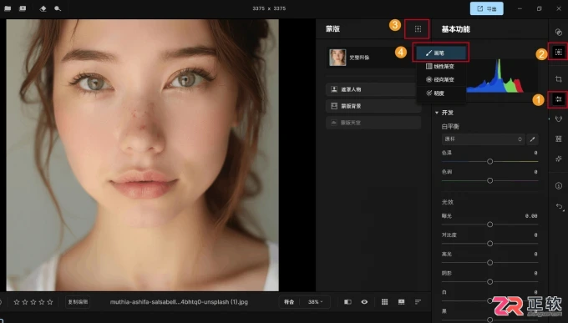Open the sparkle effects icon in right sidebar
The height and width of the screenshot is (323, 568).
point(558,159)
